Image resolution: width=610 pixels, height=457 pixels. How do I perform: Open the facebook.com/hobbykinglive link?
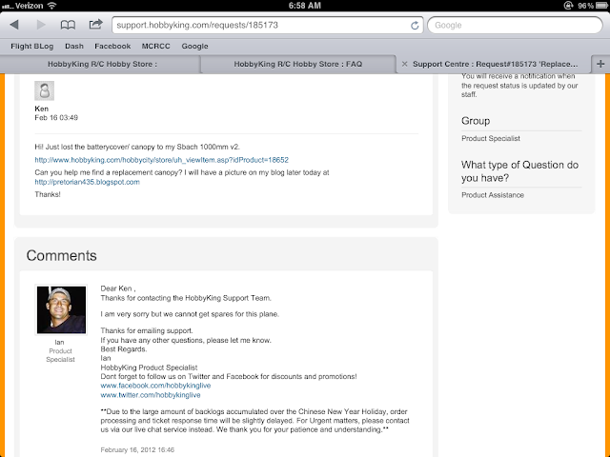[155, 386]
